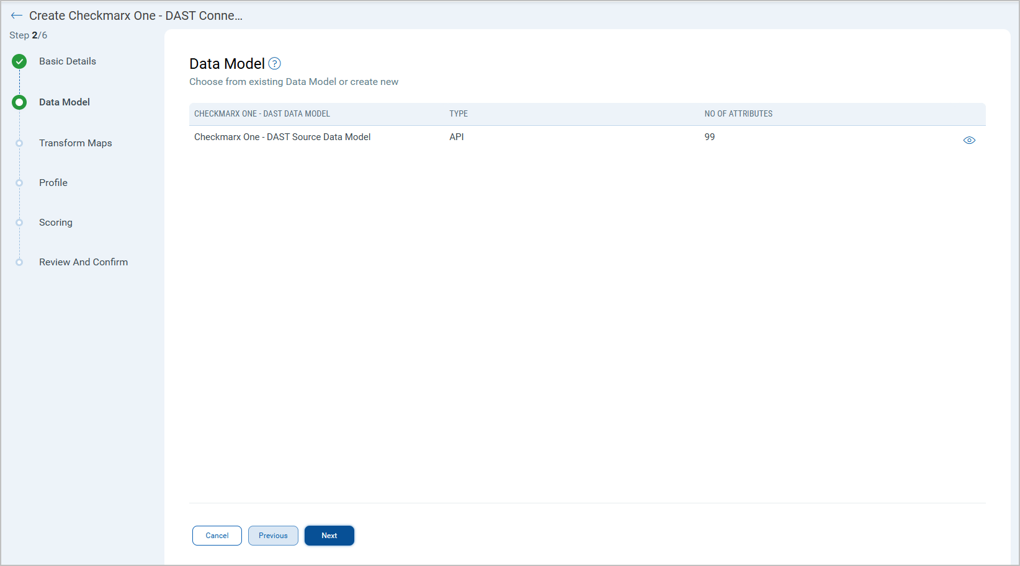The height and width of the screenshot is (566, 1020).
Task: Click the Create Checkmarx One - DAST Connector title
Action: coord(136,15)
